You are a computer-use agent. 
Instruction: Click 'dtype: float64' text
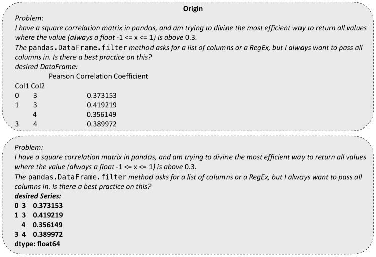pos(37,244)
